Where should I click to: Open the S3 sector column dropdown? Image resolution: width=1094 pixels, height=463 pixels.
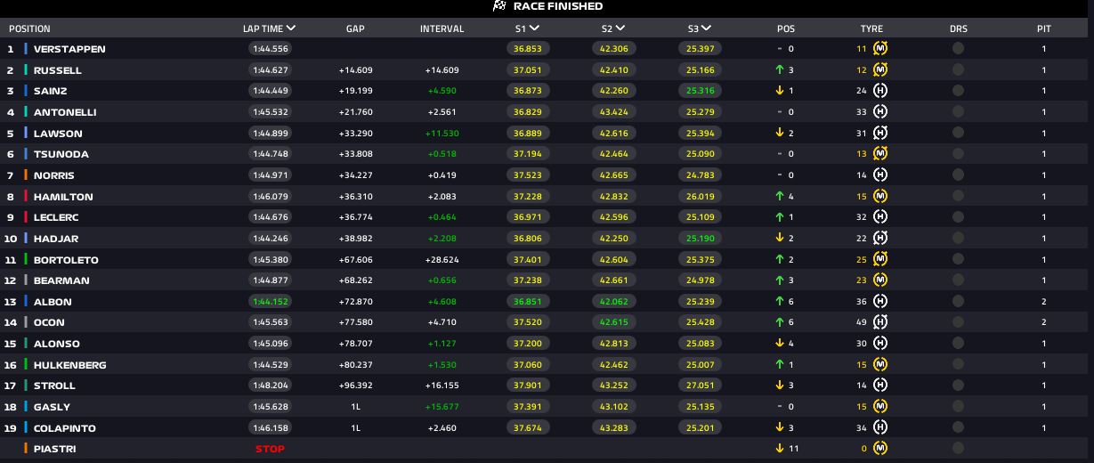coord(706,28)
